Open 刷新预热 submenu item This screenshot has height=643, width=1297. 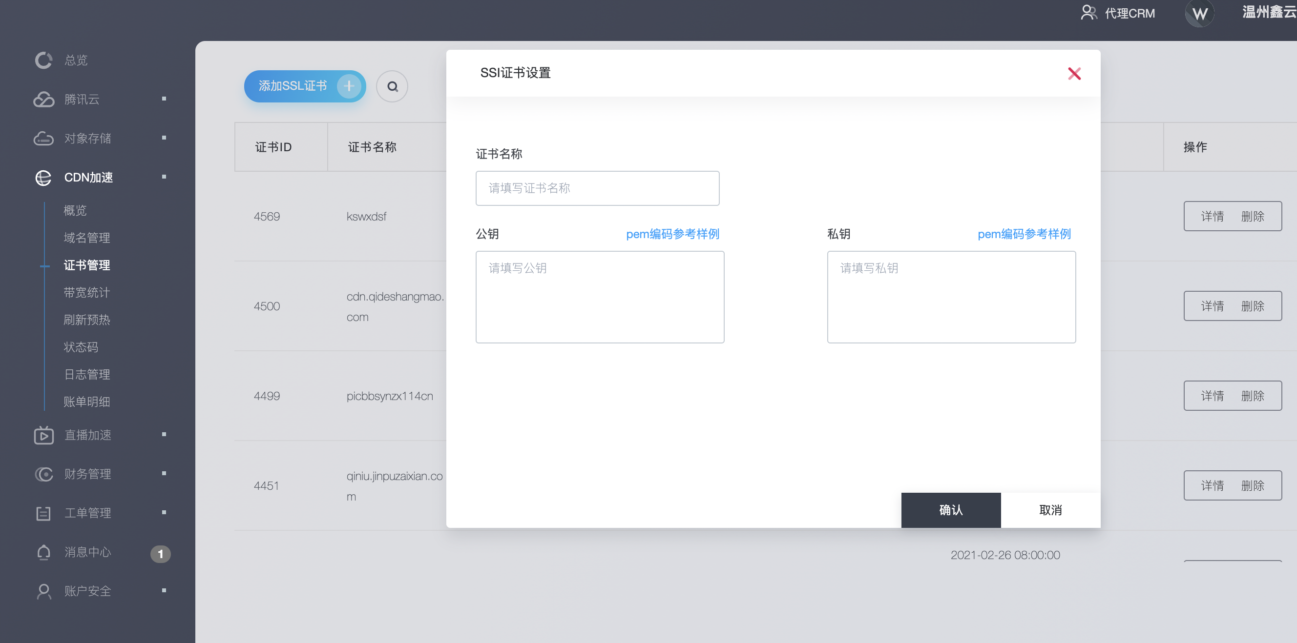click(86, 320)
